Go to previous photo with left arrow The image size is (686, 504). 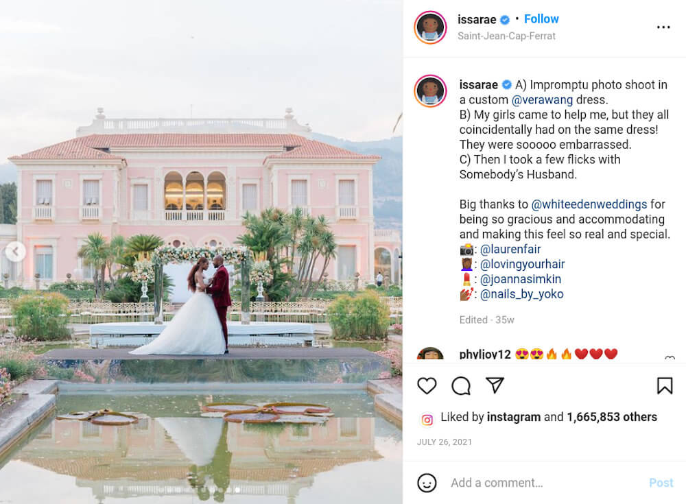tap(15, 252)
